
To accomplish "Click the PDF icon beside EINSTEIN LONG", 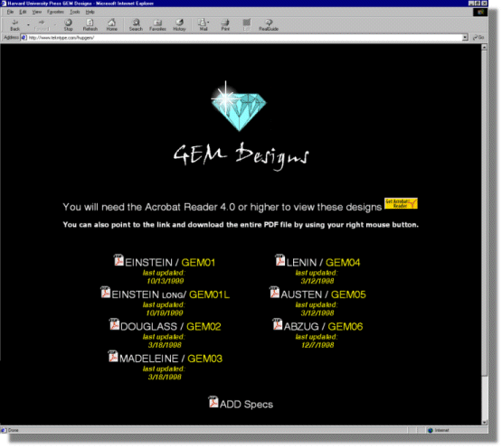I will pos(105,292).
